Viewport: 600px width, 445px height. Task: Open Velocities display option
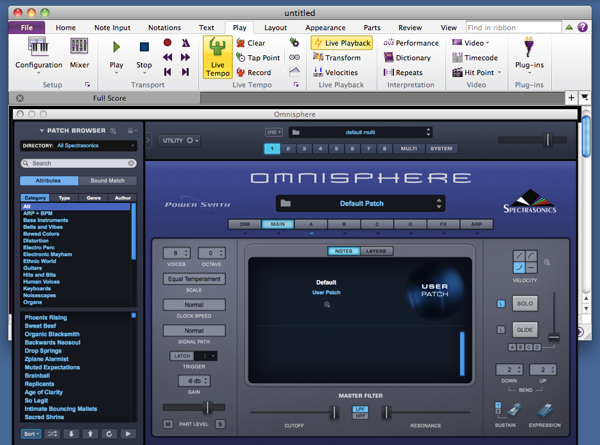click(335, 73)
